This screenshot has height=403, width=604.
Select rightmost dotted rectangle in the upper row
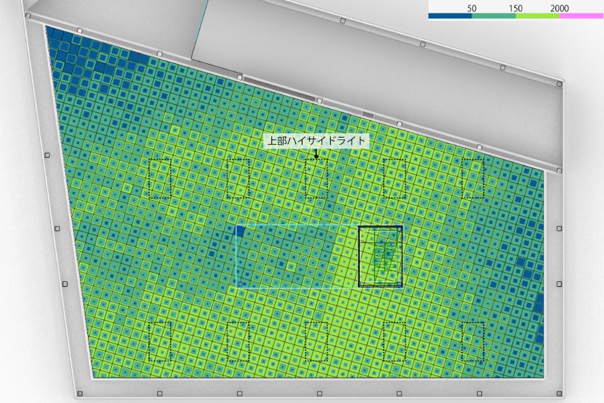(473, 178)
